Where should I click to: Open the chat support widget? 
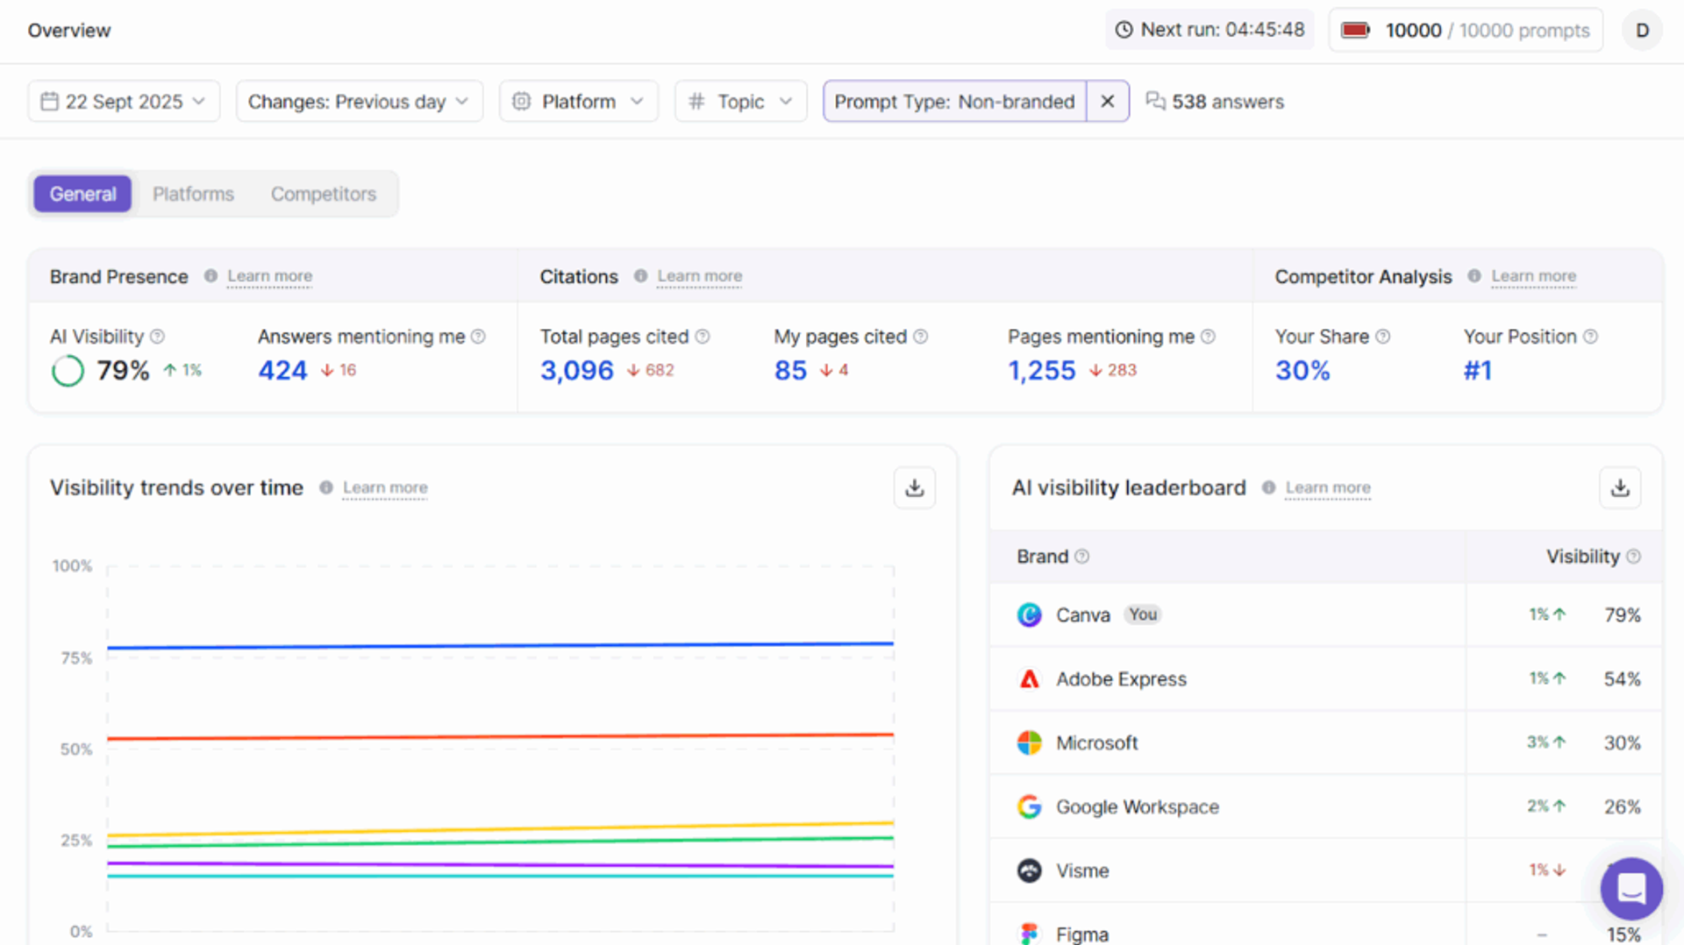1630,889
